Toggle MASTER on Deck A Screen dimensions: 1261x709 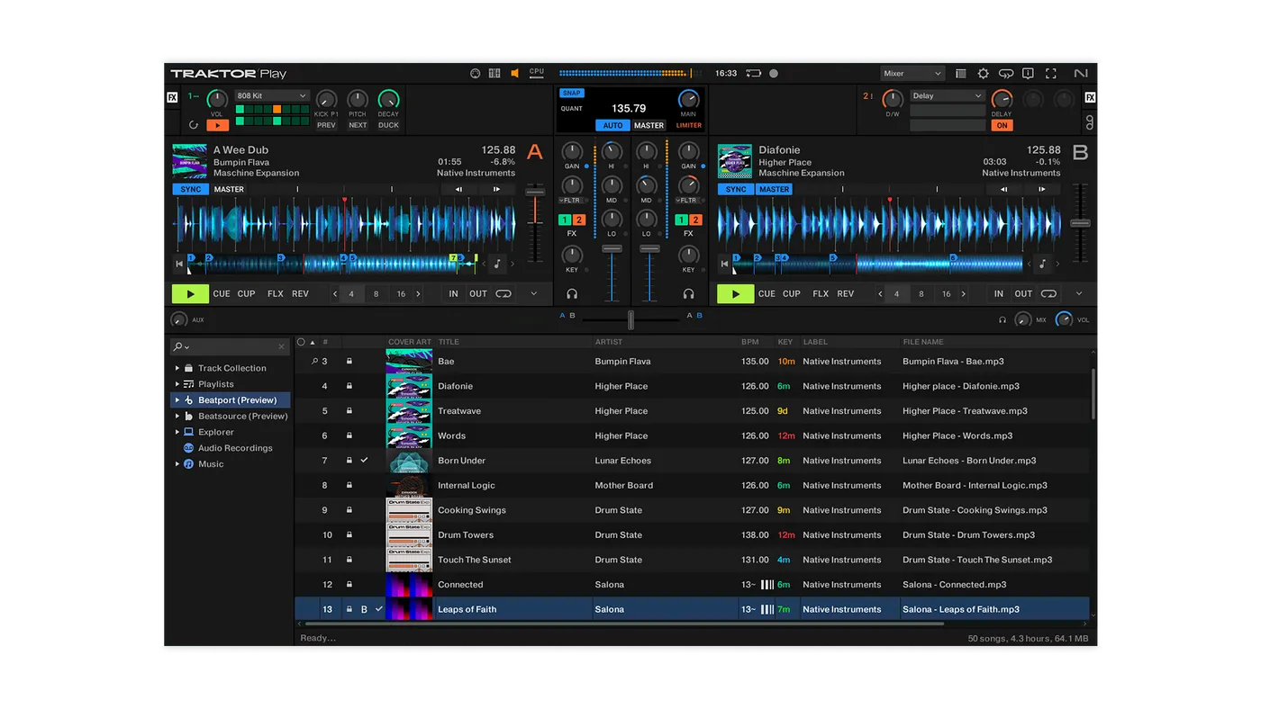(229, 189)
